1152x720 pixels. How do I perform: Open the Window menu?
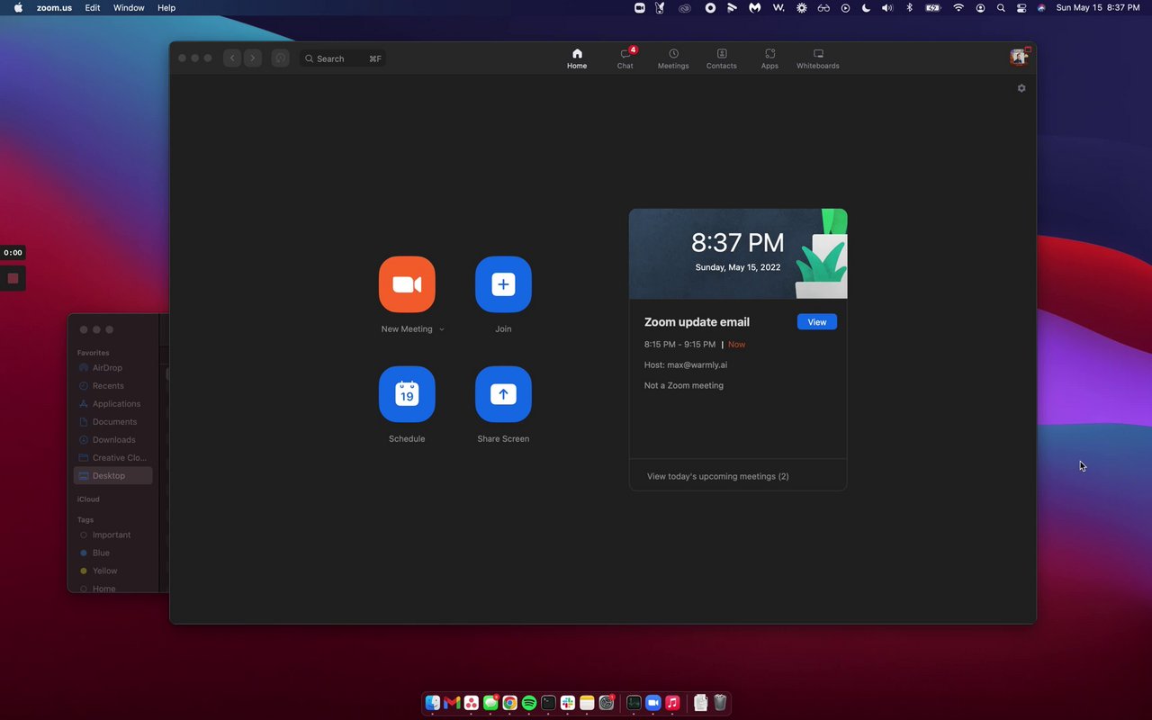pos(129,8)
